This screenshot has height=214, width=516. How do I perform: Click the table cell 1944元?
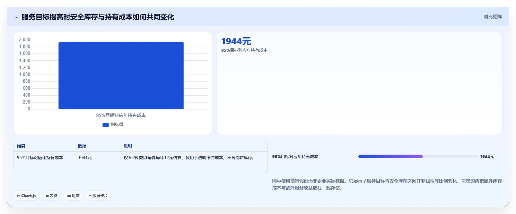[x=85, y=158]
